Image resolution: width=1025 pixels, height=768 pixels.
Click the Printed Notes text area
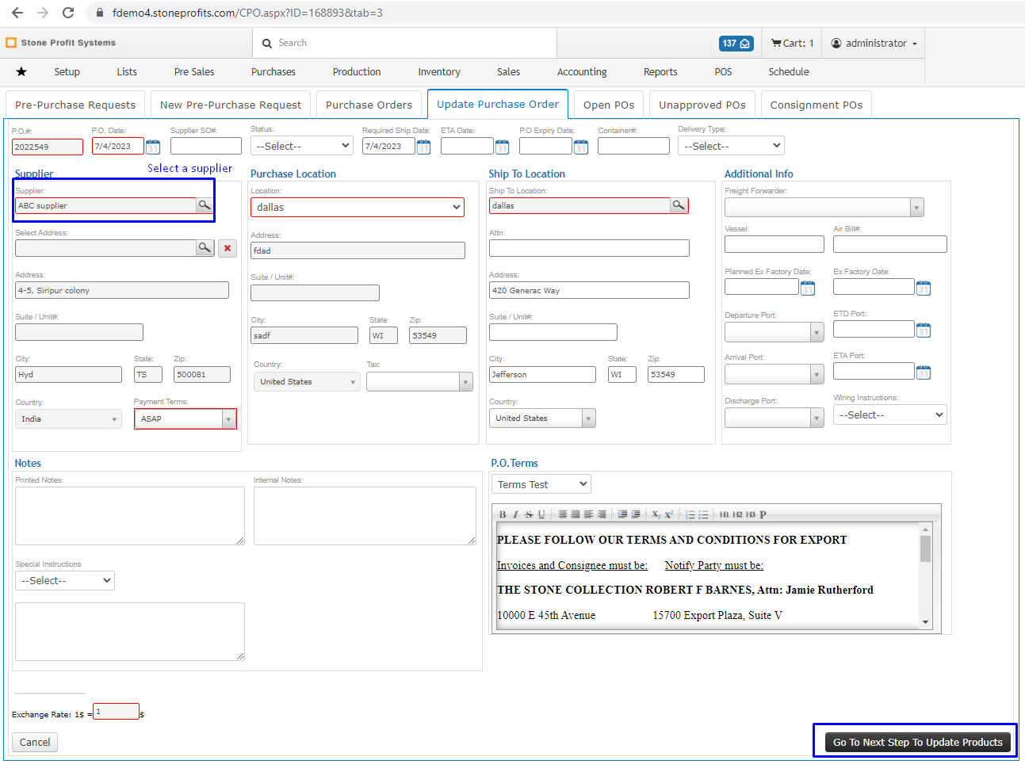pyautogui.click(x=130, y=516)
